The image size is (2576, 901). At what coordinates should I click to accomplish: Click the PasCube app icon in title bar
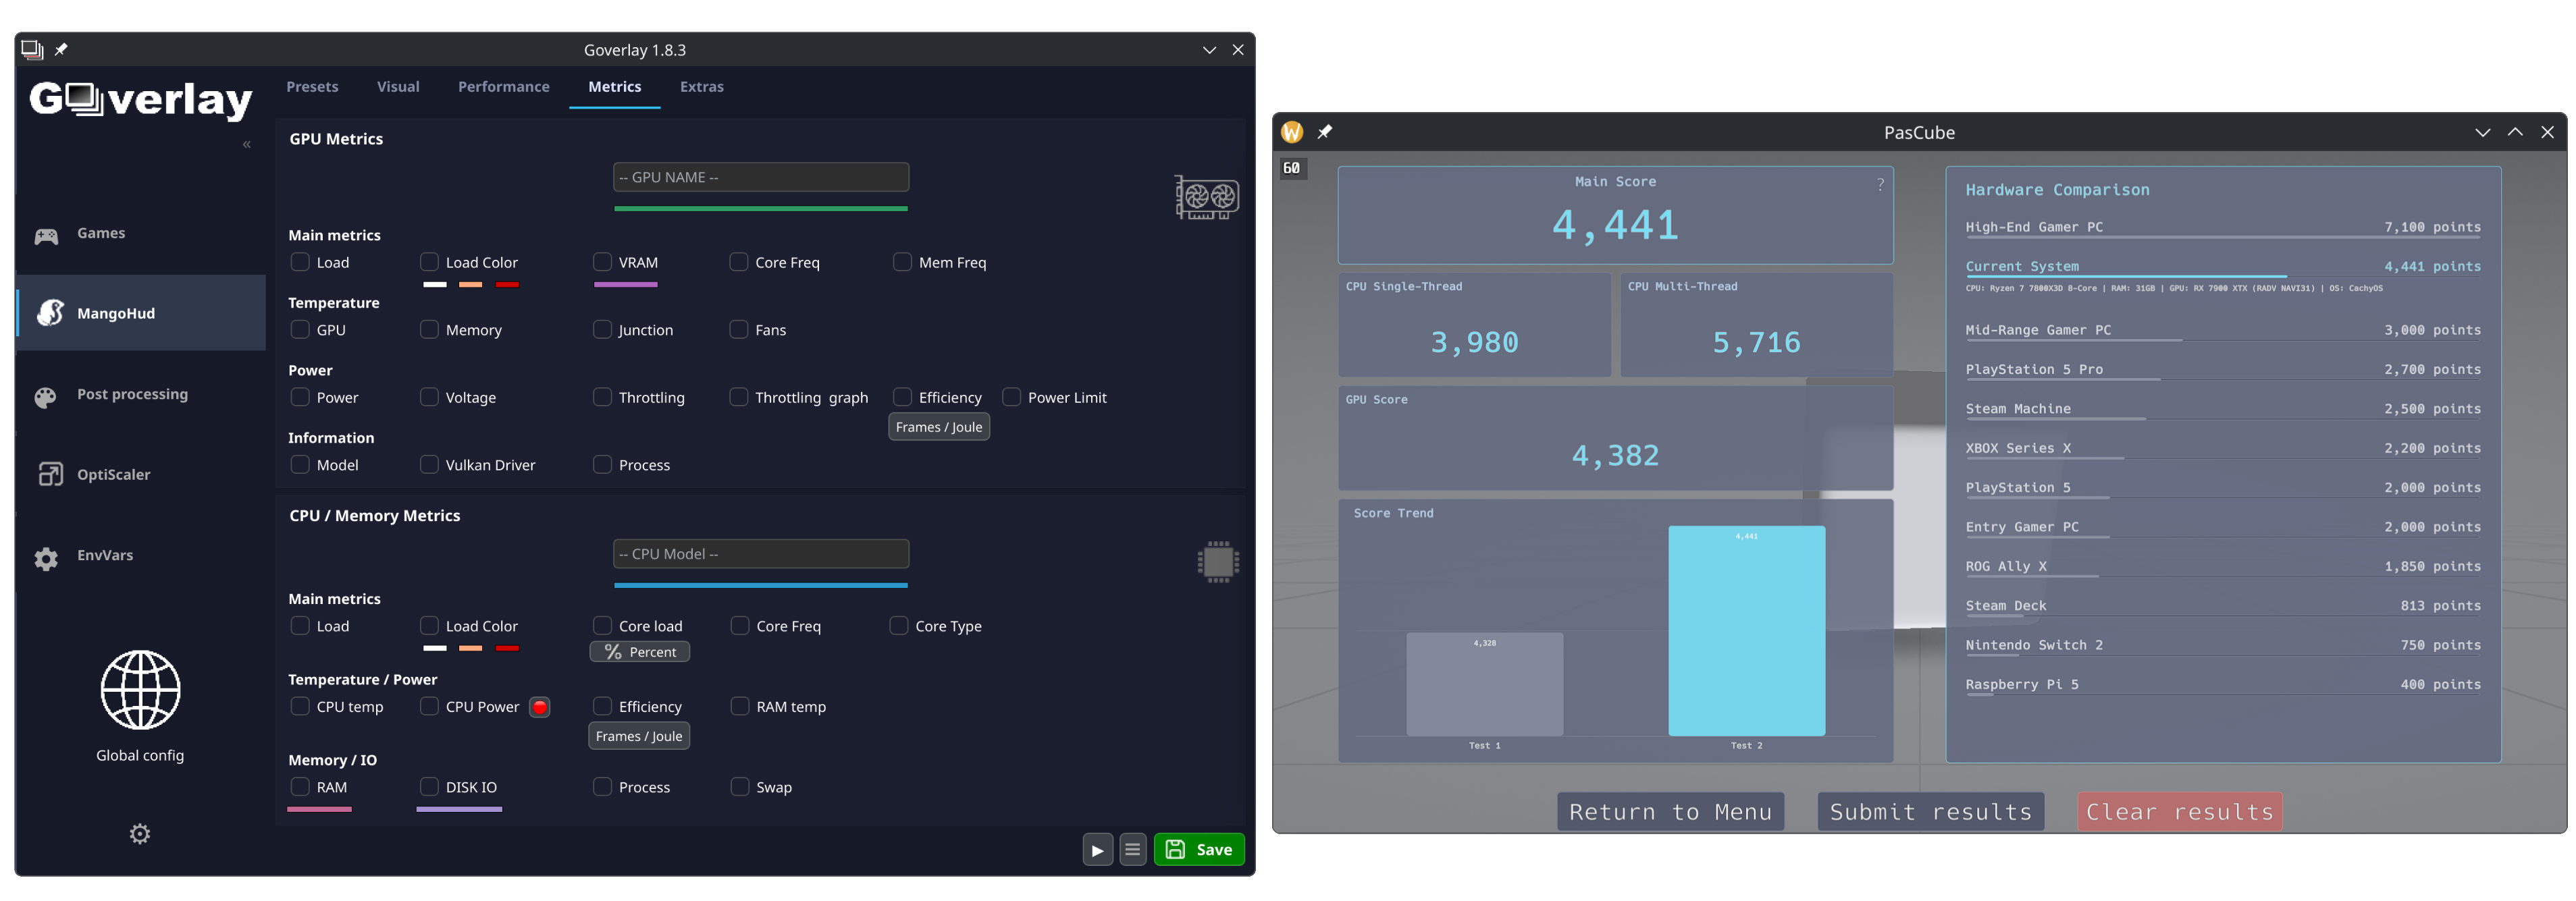1291,132
